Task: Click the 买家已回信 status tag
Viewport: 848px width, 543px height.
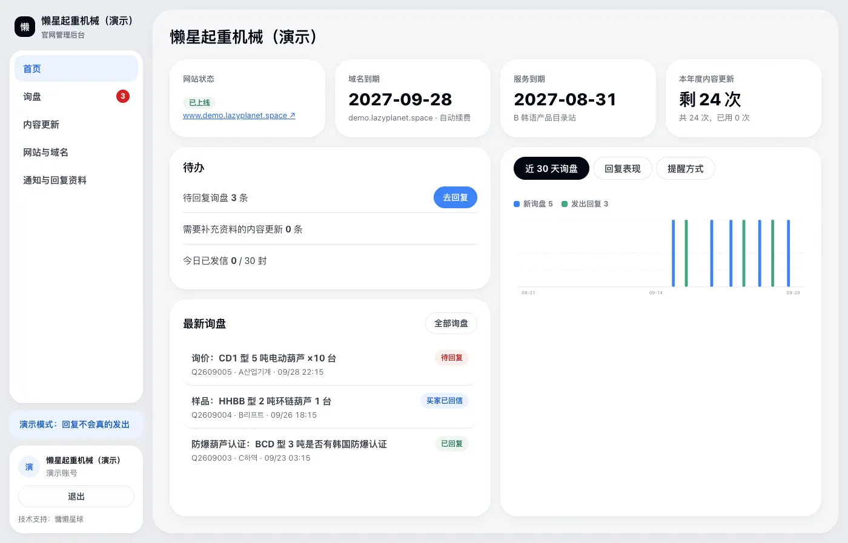Action: coord(445,401)
